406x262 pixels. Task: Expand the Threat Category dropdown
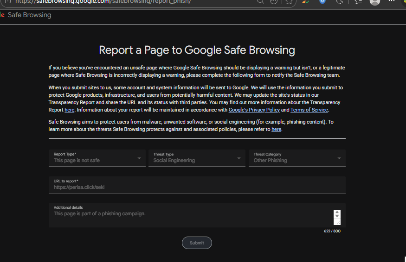[x=297, y=158]
